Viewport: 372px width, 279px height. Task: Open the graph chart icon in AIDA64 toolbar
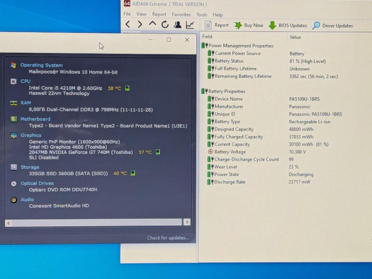190,25
